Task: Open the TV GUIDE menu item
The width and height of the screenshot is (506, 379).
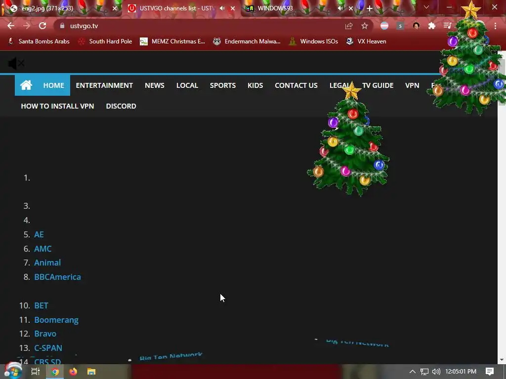Action: click(x=378, y=85)
